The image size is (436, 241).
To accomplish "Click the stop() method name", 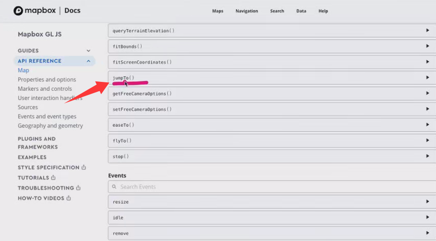I will [x=121, y=156].
